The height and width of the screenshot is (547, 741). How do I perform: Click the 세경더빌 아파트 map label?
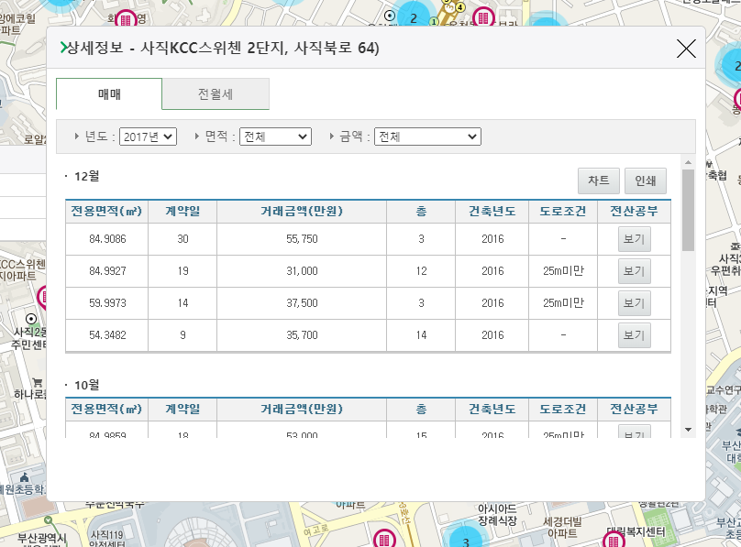click(562, 528)
